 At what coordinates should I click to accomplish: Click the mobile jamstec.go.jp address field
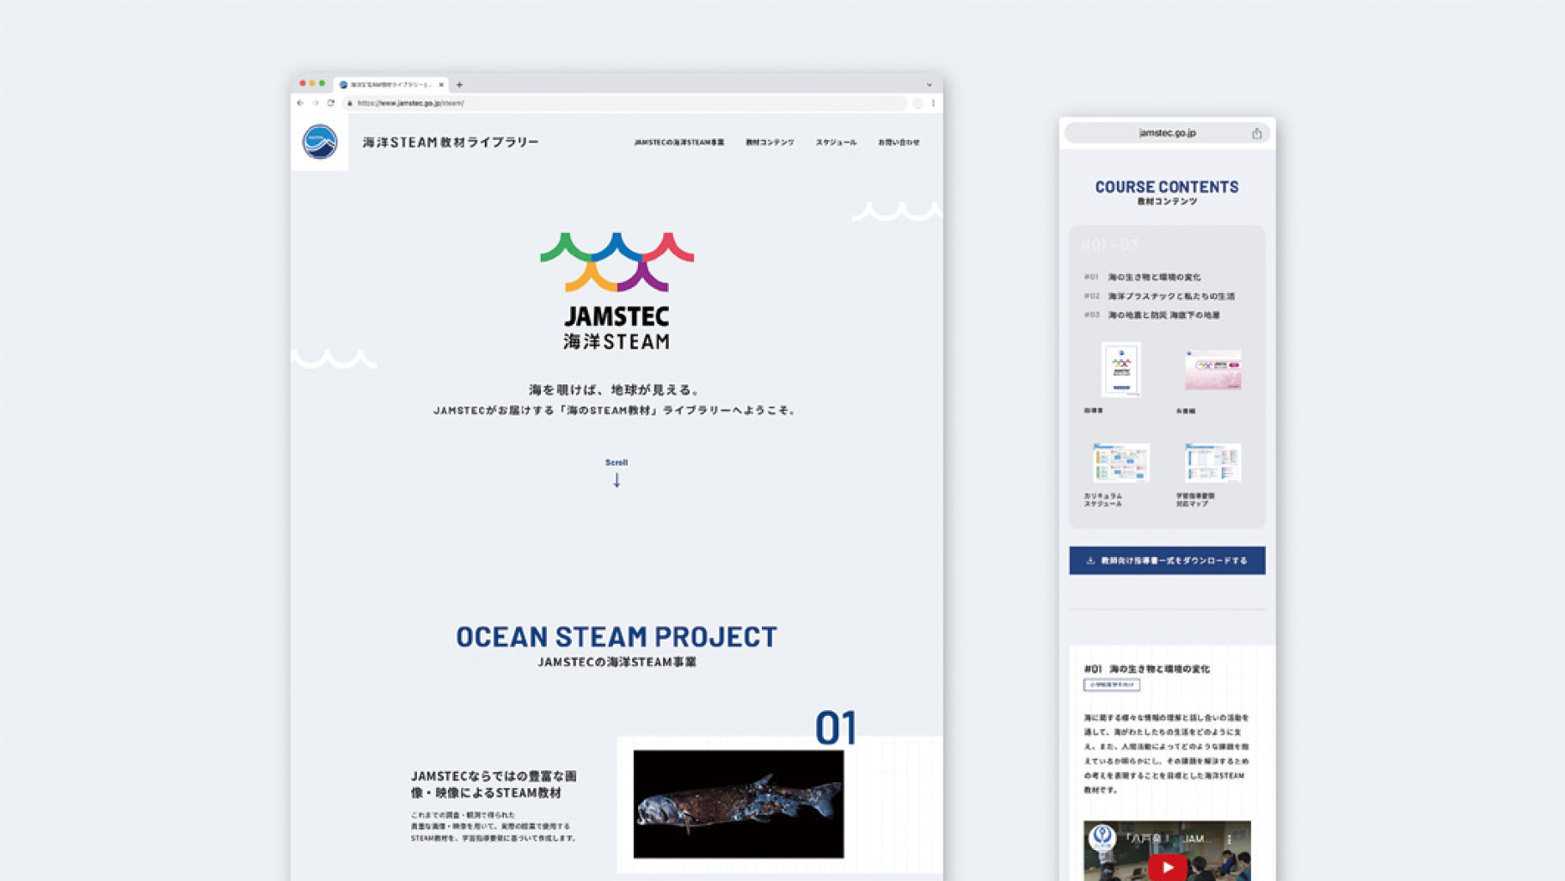(x=1167, y=133)
